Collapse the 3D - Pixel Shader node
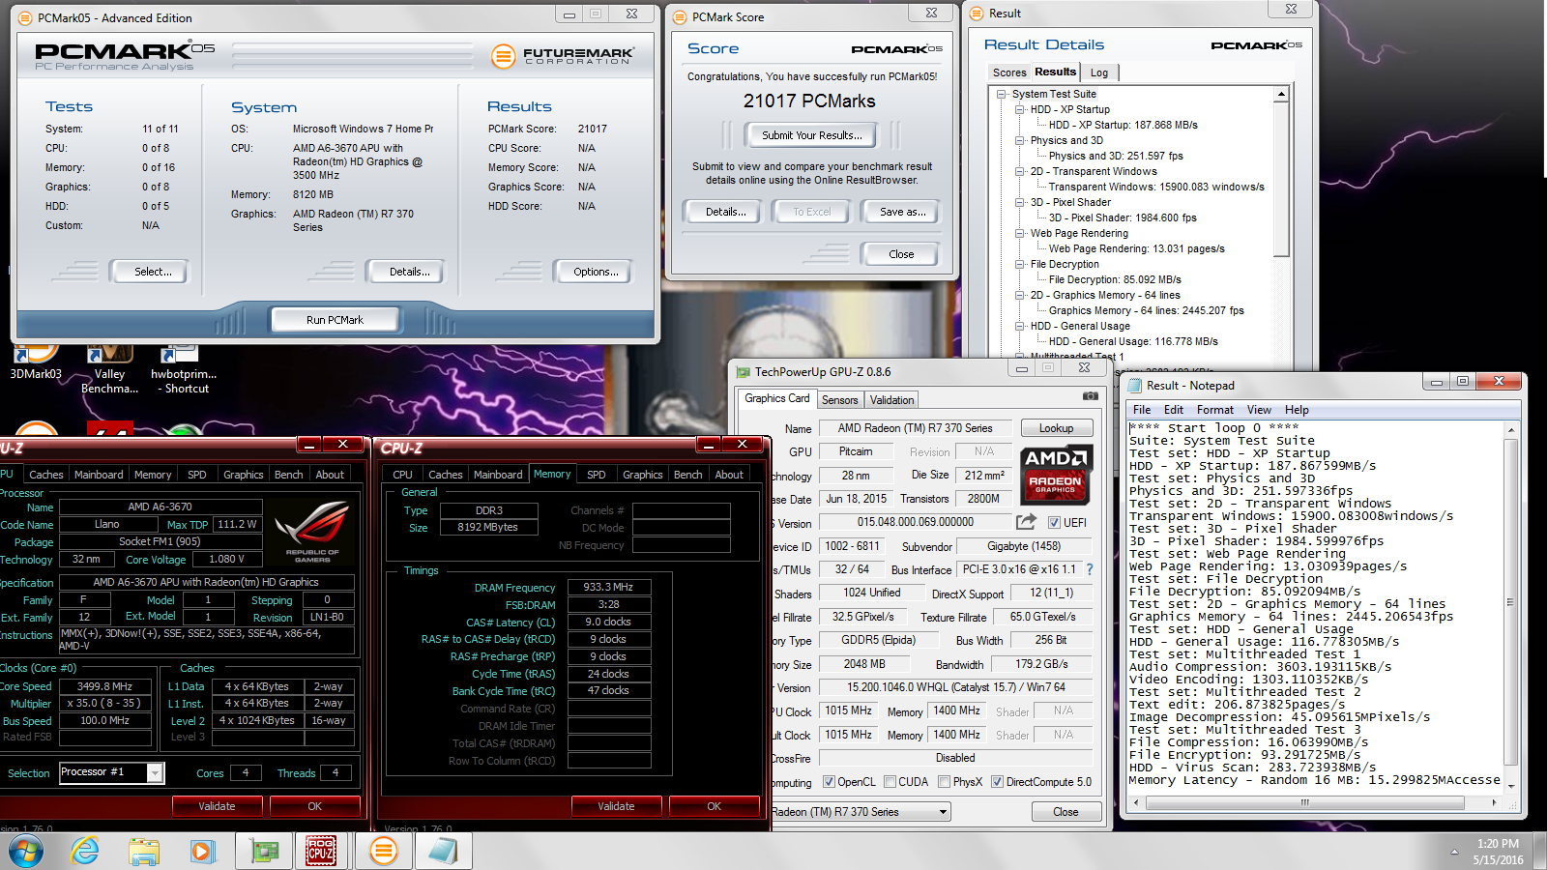 (x=1019, y=202)
